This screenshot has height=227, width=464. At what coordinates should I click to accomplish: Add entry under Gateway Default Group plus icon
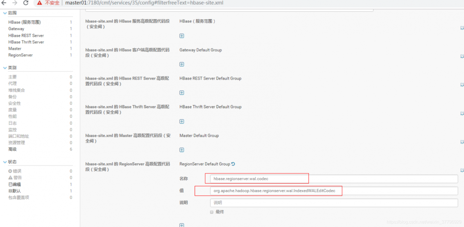point(182,64)
